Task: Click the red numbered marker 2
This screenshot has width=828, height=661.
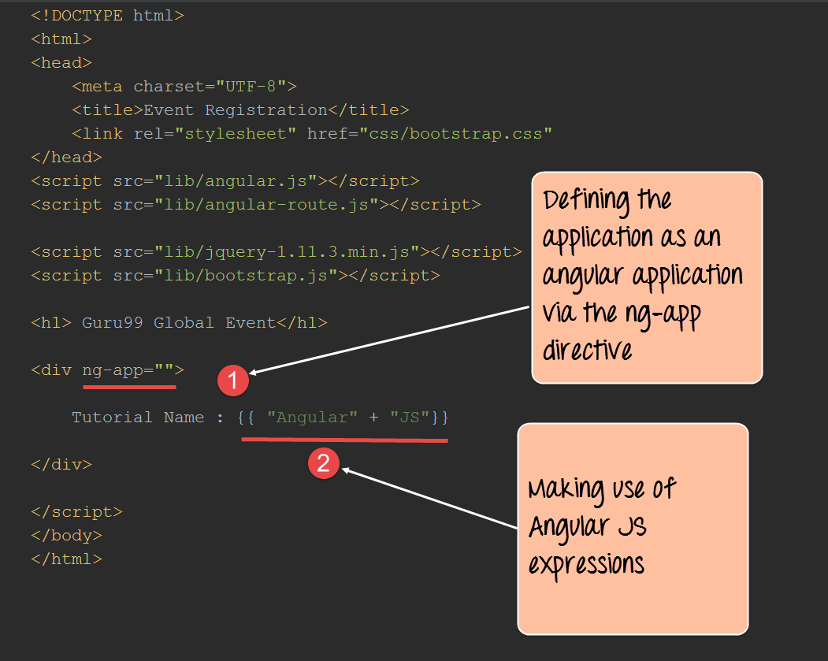Action: pyautogui.click(x=324, y=463)
